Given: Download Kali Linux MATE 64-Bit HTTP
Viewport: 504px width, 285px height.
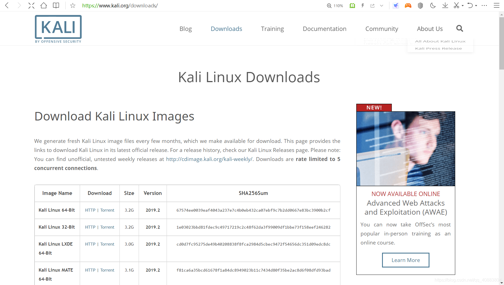Looking at the screenshot, I should pos(90,270).
